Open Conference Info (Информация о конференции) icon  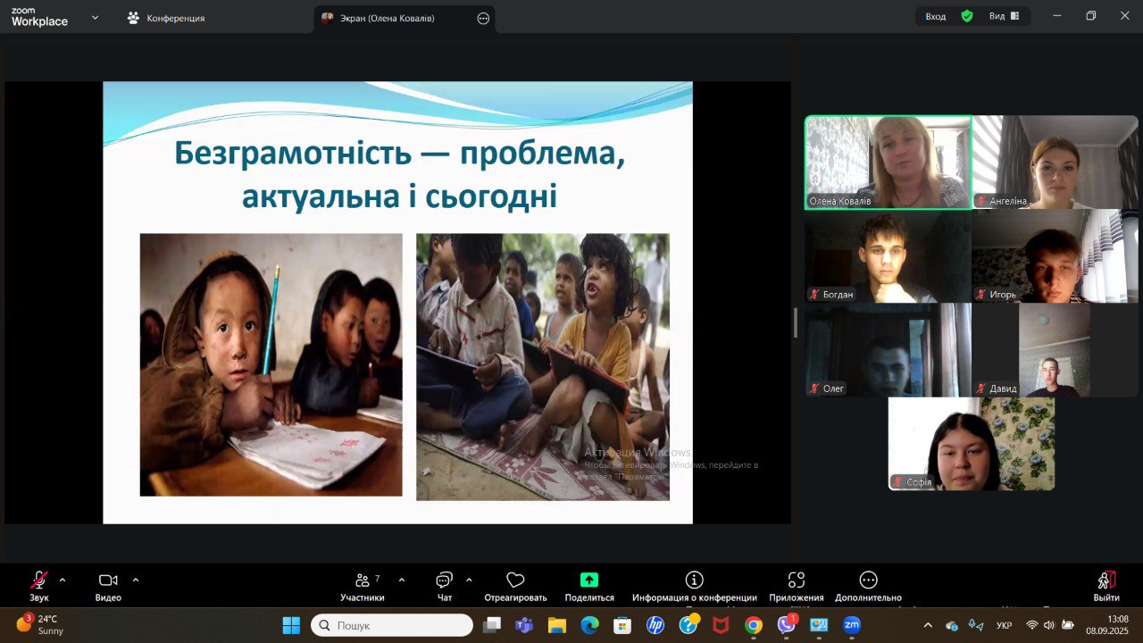coord(694,580)
